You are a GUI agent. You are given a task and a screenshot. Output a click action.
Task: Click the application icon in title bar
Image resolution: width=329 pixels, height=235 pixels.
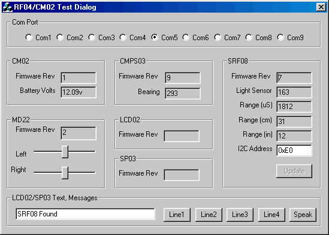click(7, 7)
